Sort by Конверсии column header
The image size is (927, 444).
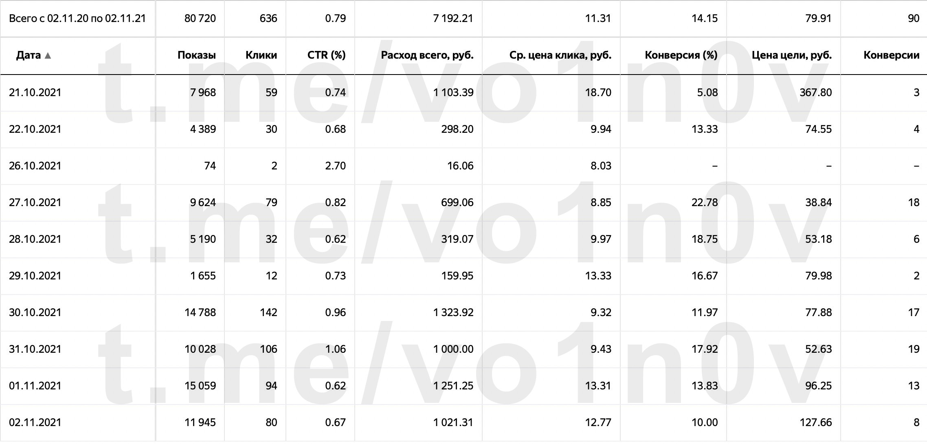[891, 55]
